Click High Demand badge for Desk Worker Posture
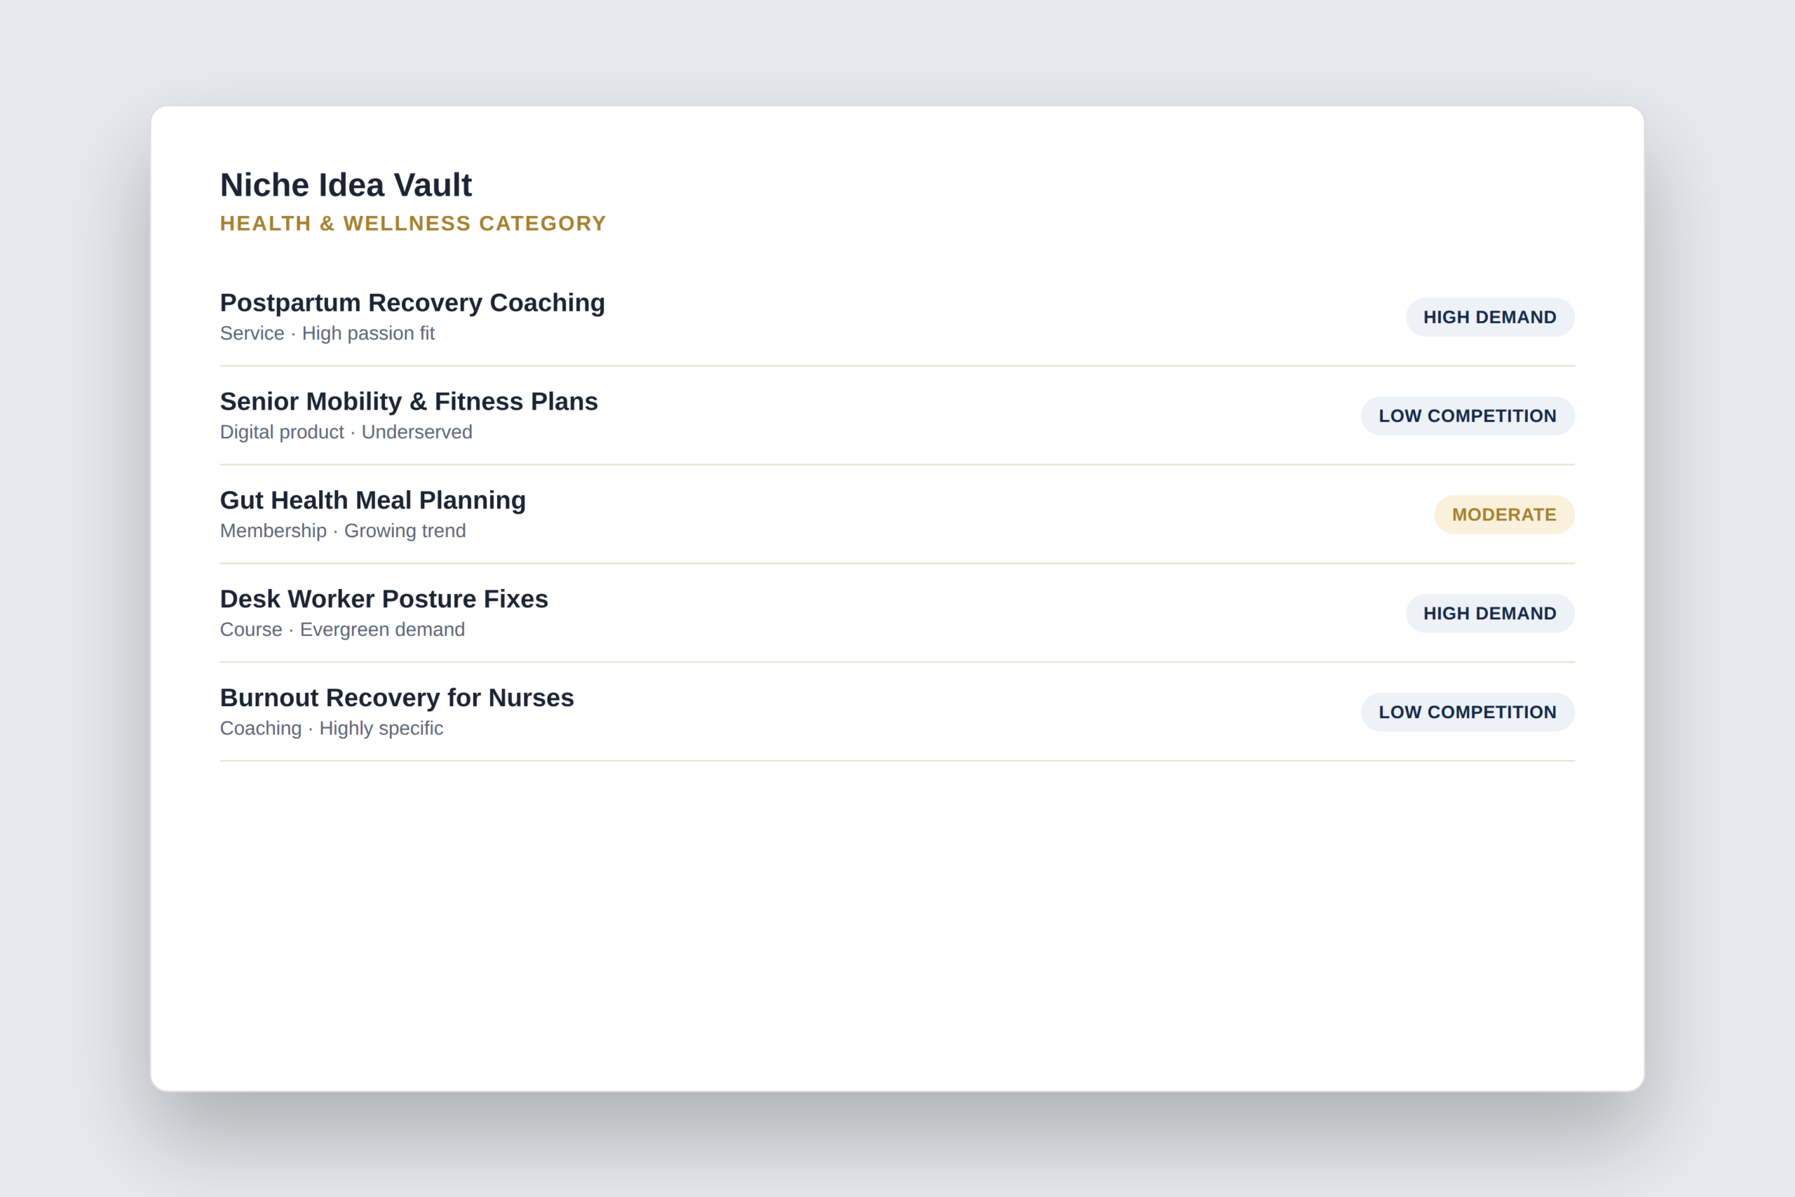 point(1490,613)
